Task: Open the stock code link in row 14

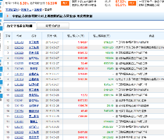Action: [19, 111]
